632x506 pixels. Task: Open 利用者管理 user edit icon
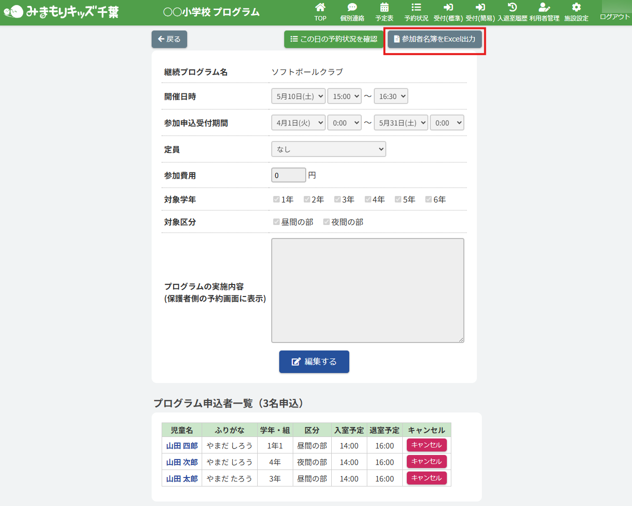point(544,7)
